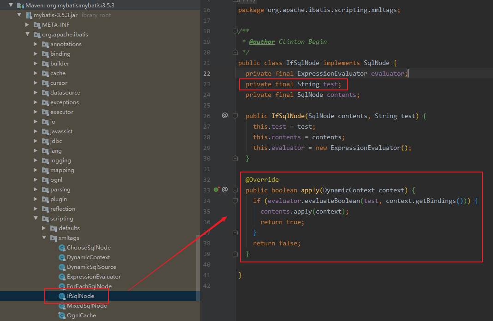Click the lang package folder icon
The height and width of the screenshot is (321, 493).
click(45, 151)
